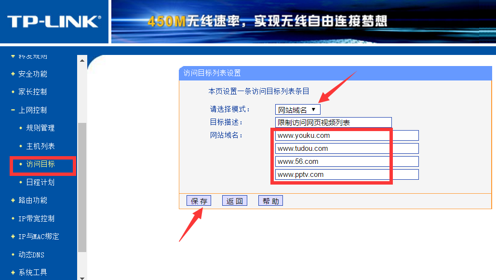
Task: Open the 动态DNS menu item
Action: tap(31, 254)
